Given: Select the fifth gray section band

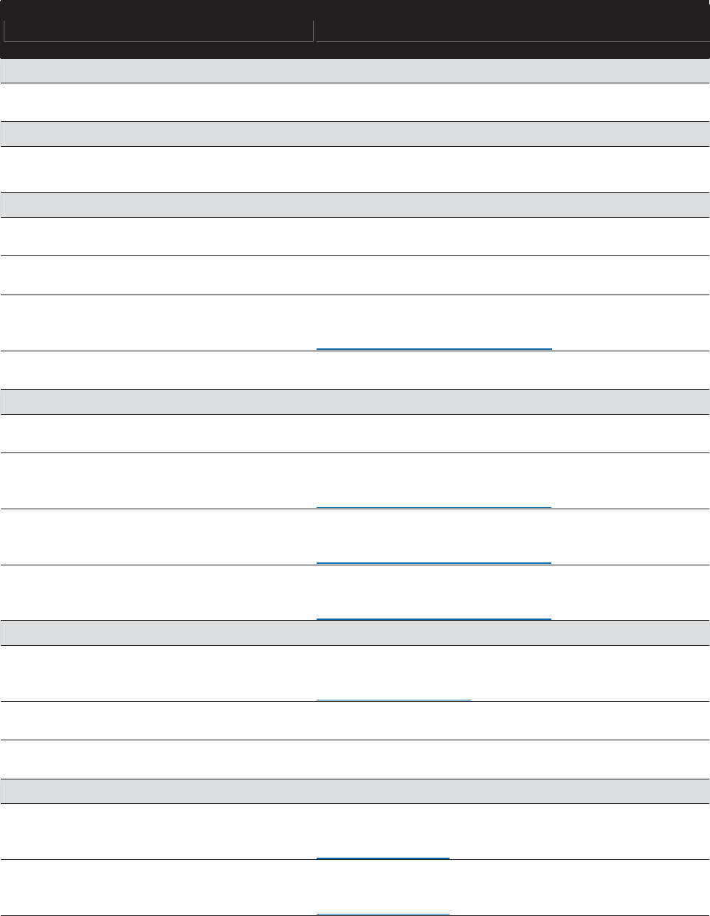Looking at the screenshot, I should click(355, 633).
